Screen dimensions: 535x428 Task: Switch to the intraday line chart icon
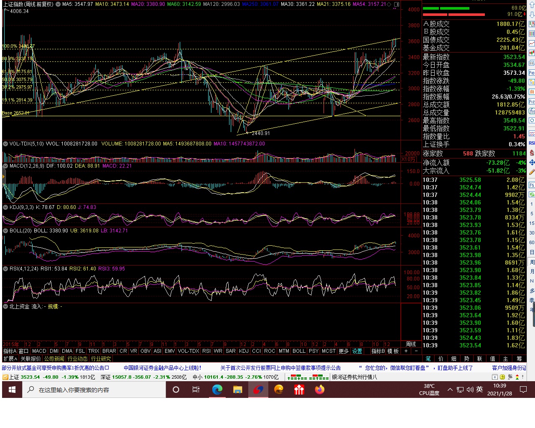point(532,43)
